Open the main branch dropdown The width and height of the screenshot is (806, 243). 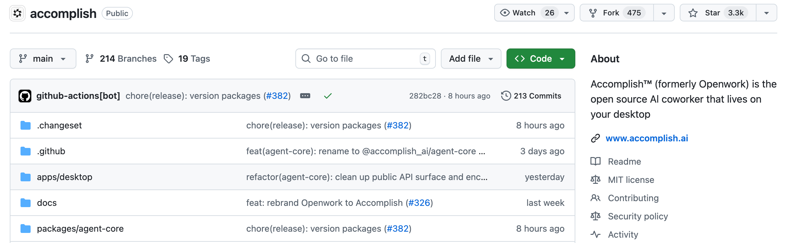click(43, 59)
